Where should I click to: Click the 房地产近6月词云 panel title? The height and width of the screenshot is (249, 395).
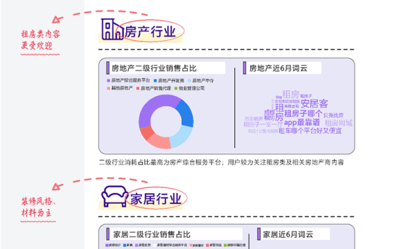pos(278,68)
